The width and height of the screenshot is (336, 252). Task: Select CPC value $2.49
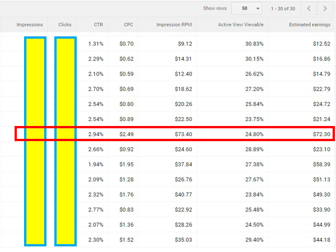click(x=127, y=134)
